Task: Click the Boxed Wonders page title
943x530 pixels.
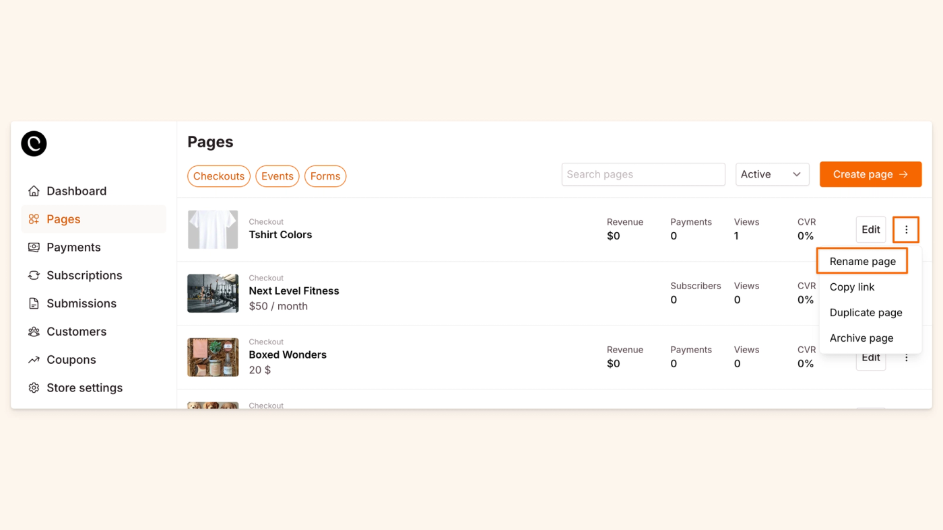Action: click(x=288, y=355)
